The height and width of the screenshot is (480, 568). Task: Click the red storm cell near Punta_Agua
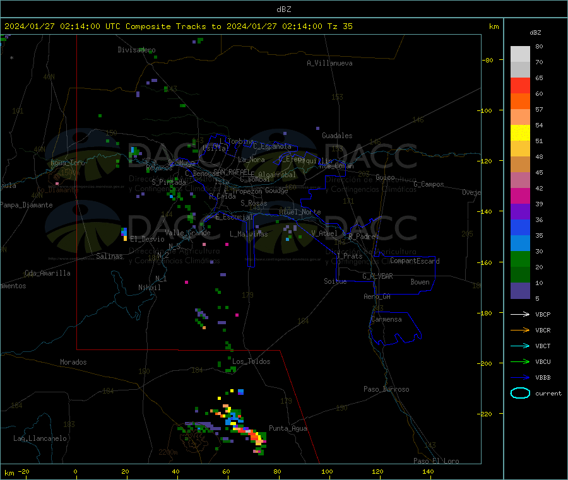pyautogui.click(x=254, y=435)
